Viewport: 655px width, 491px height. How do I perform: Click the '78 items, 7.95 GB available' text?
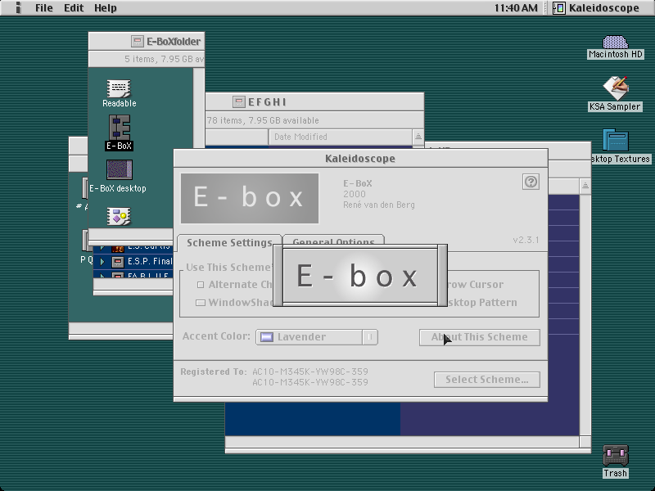[x=263, y=120]
